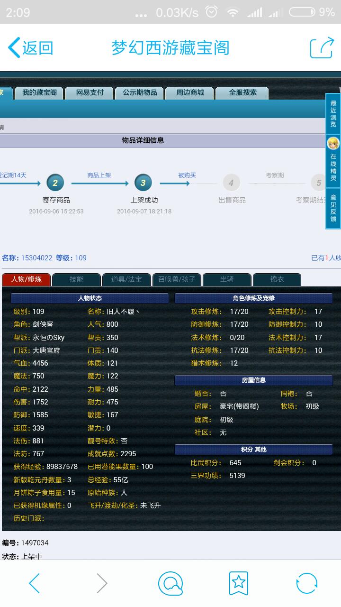
Task: Switch to 锦衣 tab
Action: click(x=277, y=279)
